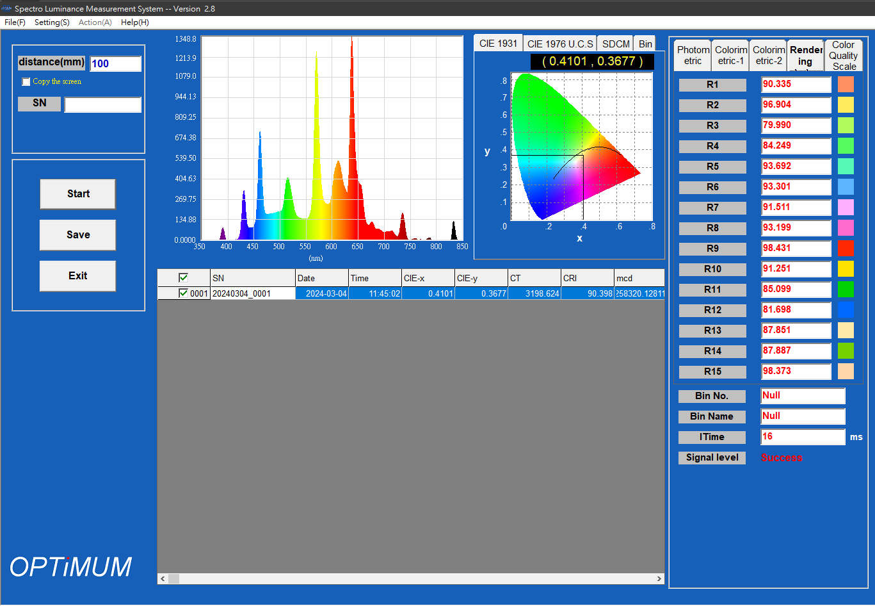Click the CRI column header
Screen dimensions: 875x606
(x=586, y=278)
